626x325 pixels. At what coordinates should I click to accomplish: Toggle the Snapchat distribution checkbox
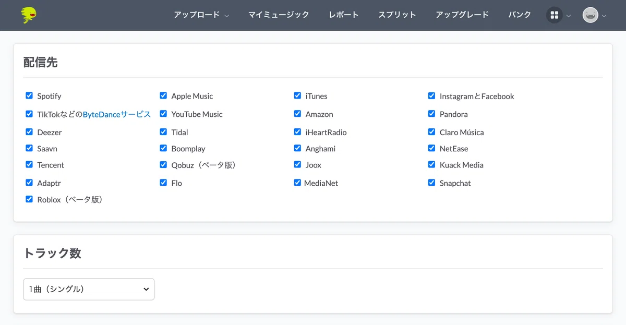(x=431, y=183)
